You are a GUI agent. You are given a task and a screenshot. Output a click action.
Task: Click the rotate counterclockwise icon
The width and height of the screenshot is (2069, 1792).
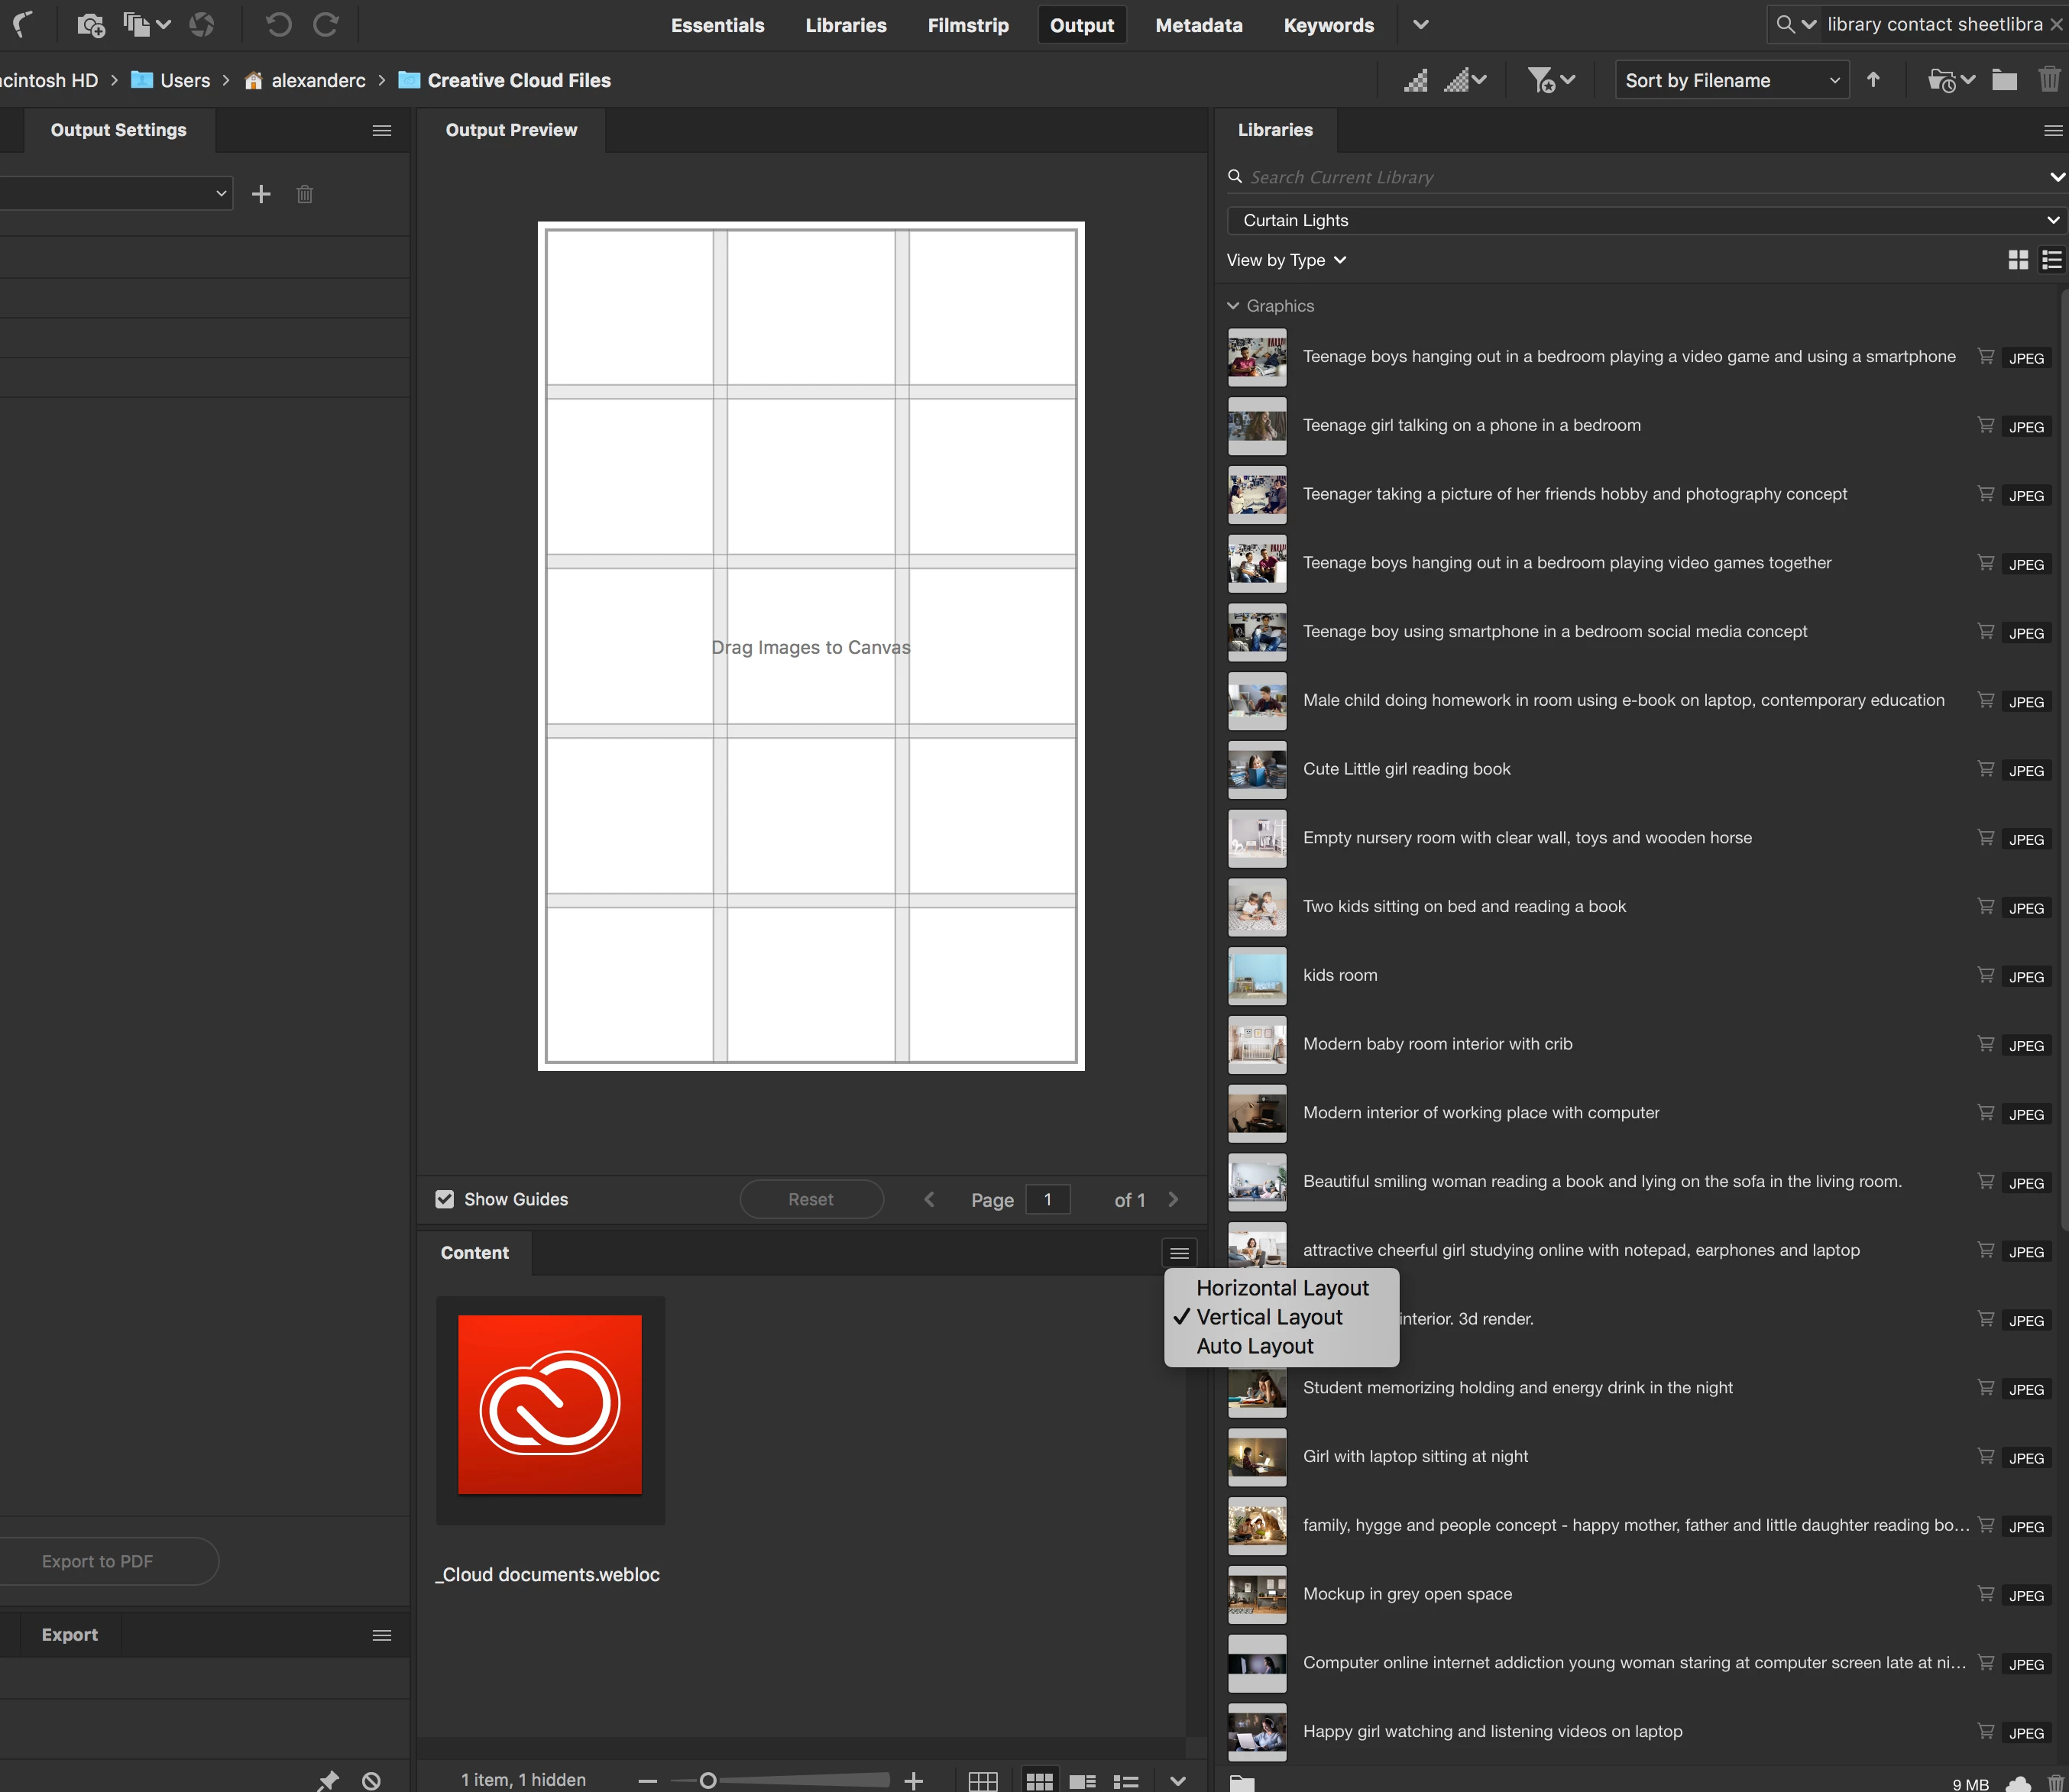pyautogui.click(x=278, y=24)
